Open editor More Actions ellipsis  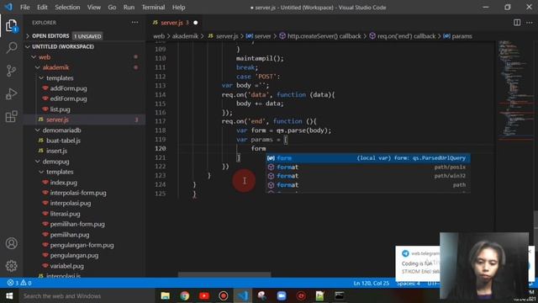point(530,23)
